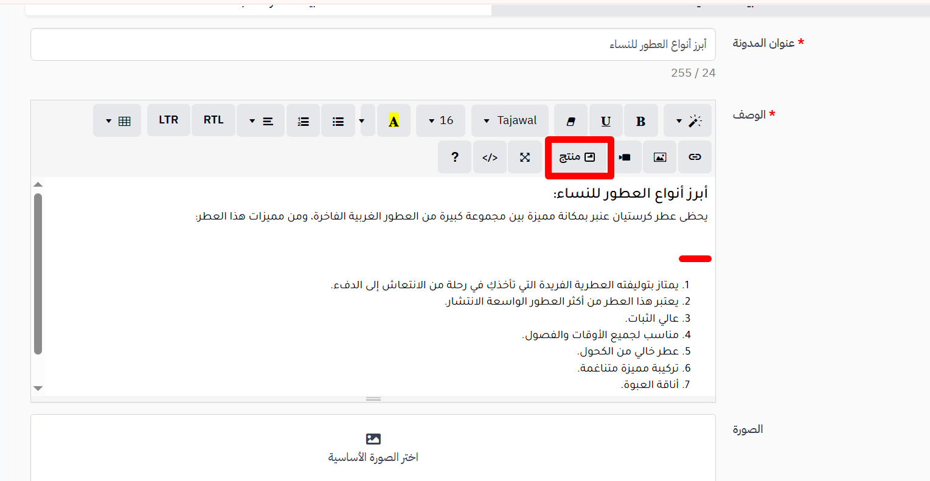Click the eraser remove formatting icon
Image resolution: width=930 pixels, height=481 pixels.
pos(571,120)
